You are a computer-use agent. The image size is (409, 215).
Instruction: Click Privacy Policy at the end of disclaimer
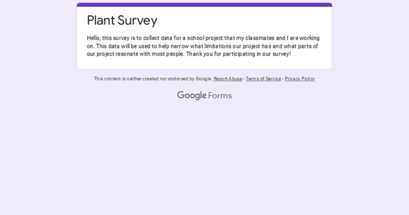point(299,79)
